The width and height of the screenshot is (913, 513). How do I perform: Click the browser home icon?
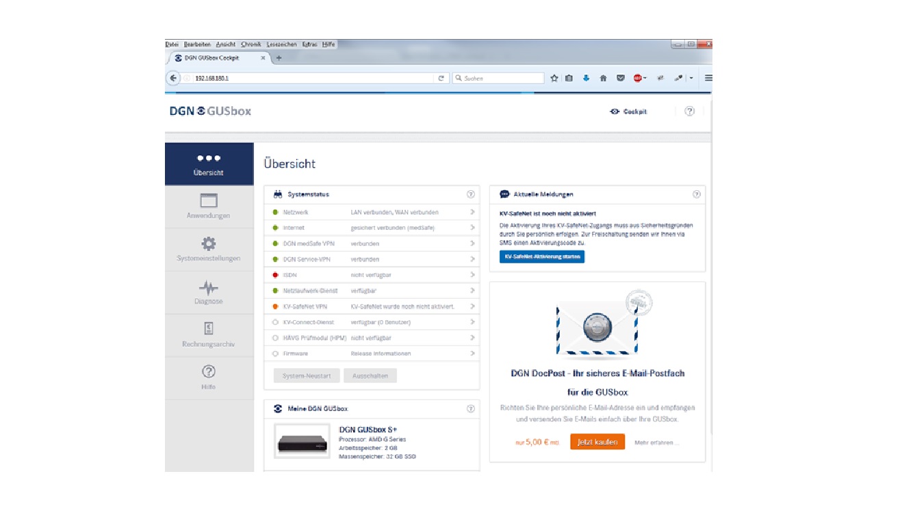click(603, 78)
